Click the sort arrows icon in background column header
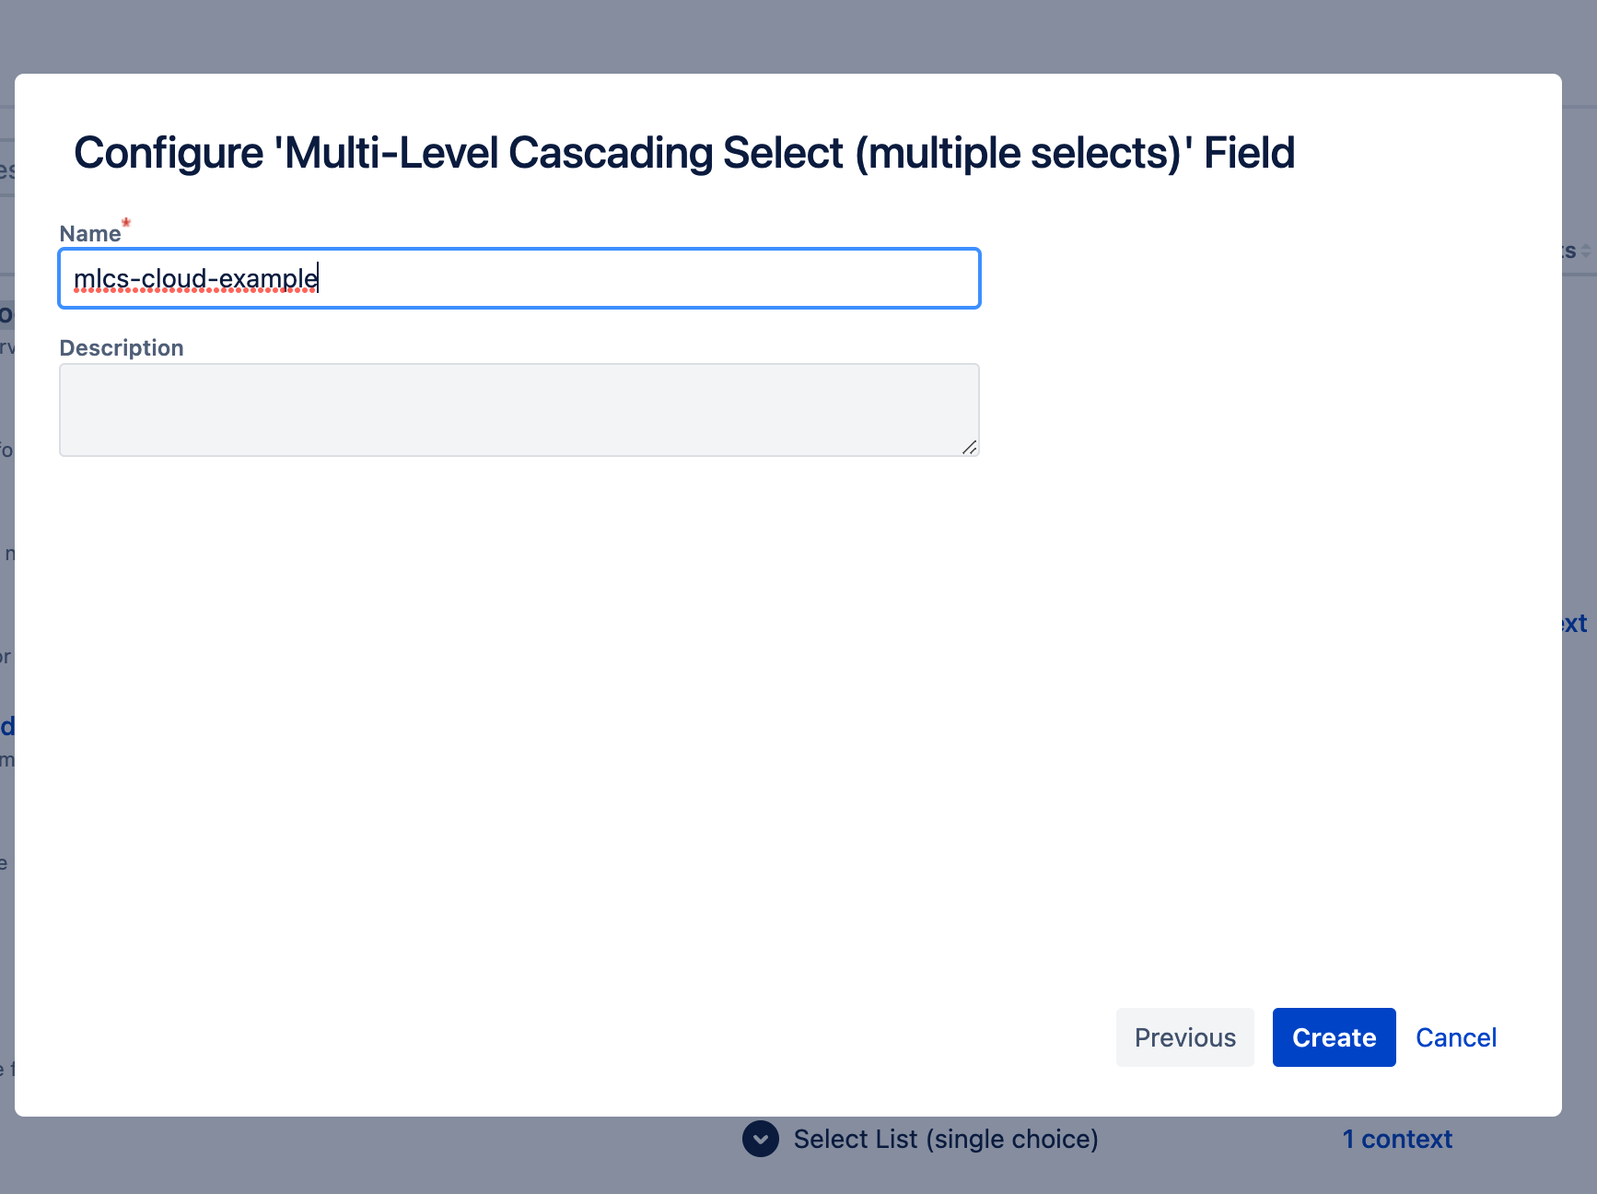 point(1586,251)
